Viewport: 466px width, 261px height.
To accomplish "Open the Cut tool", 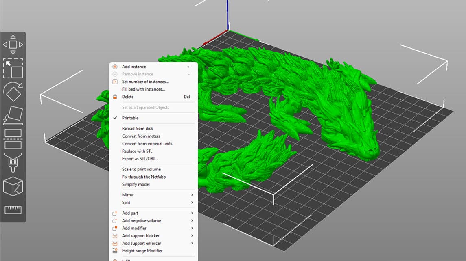I will click(13, 139).
